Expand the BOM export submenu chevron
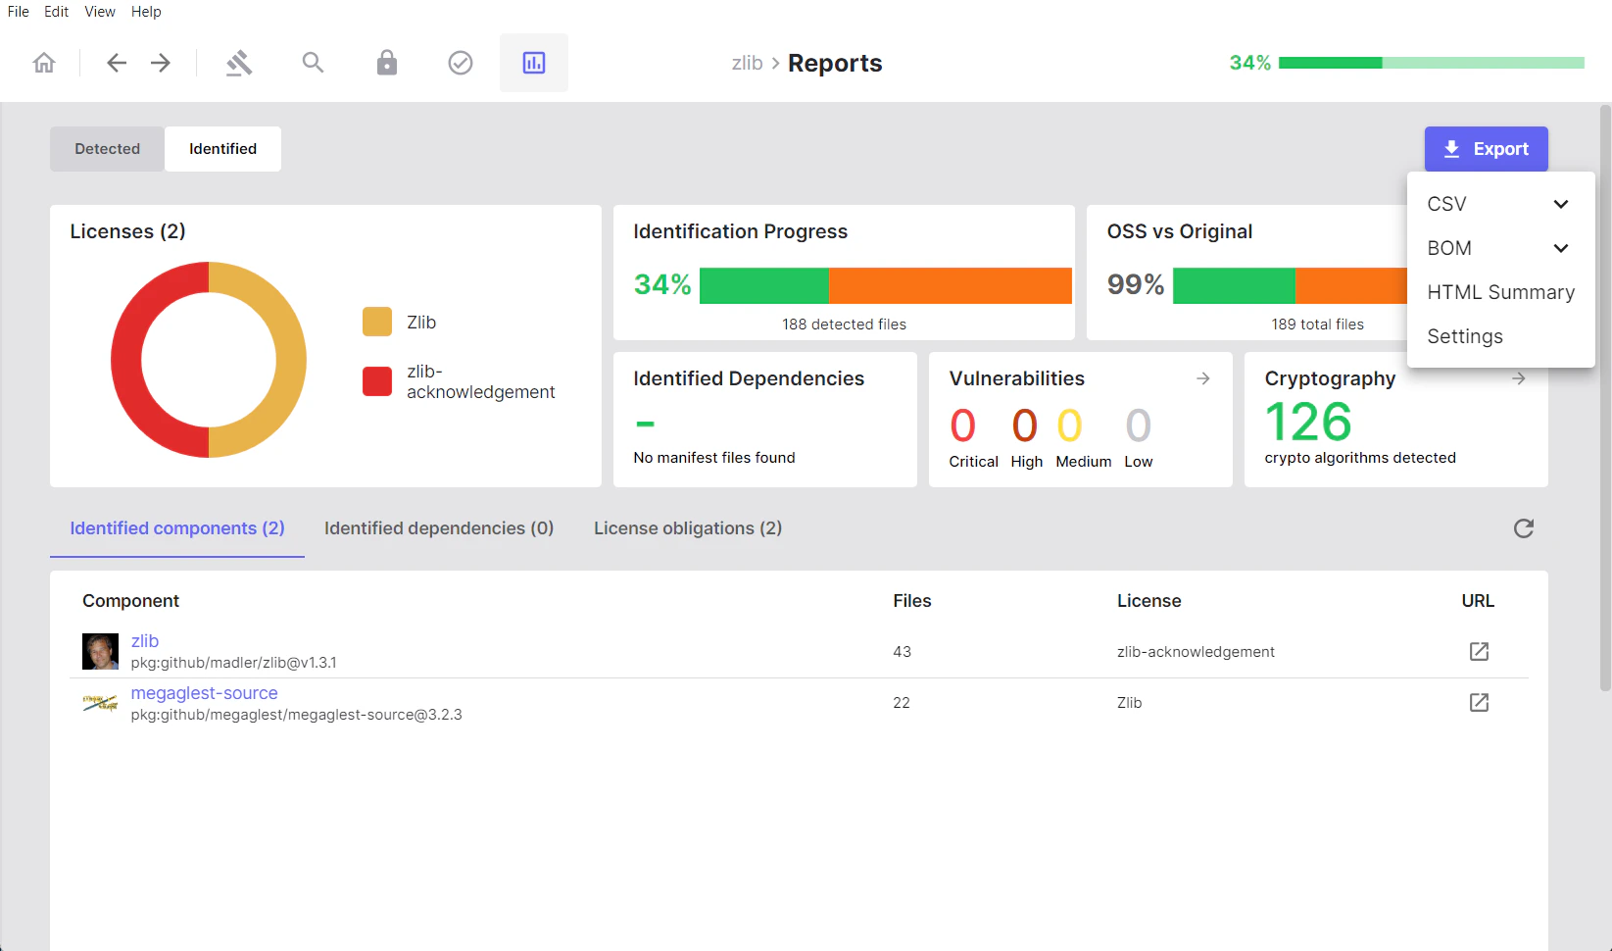1612x951 pixels. pyautogui.click(x=1561, y=248)
